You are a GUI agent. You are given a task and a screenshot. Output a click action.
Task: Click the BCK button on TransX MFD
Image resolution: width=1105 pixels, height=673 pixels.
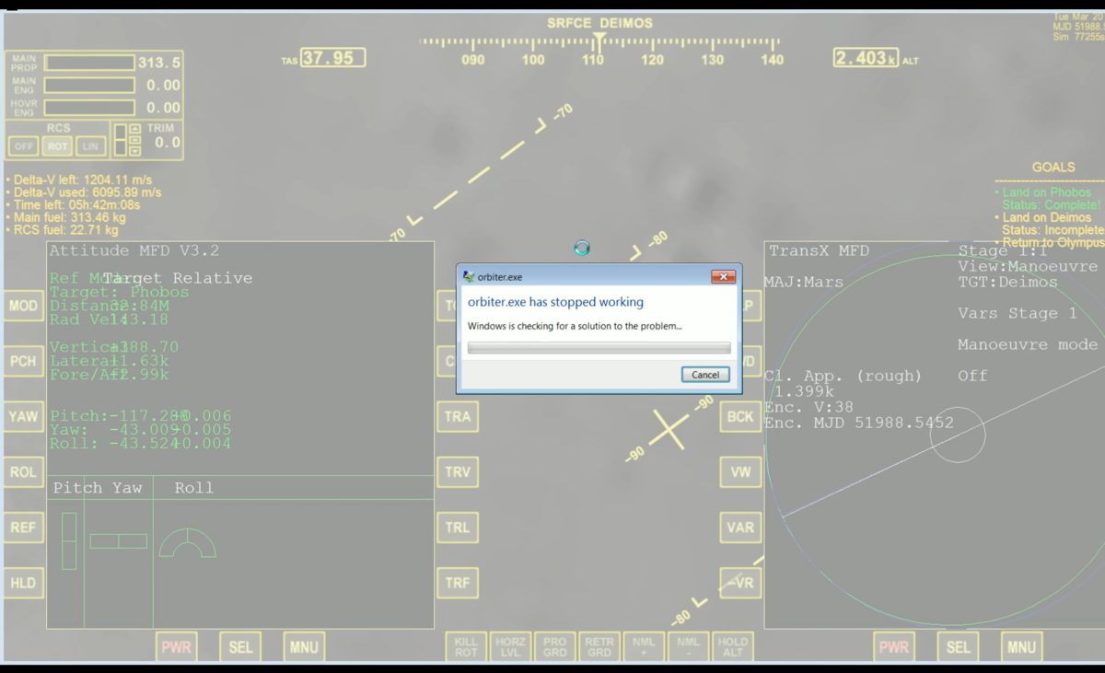pos(740,416)
